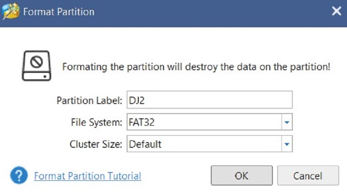Click the "Partition Label:" caption

point(90,101)
